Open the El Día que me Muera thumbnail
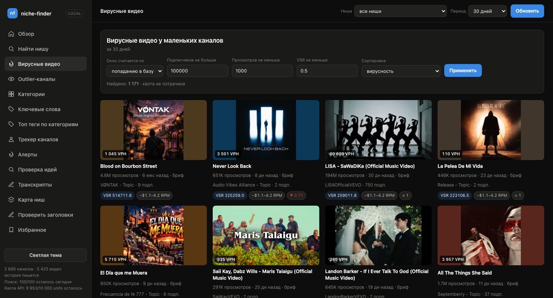The image size is (553, 298). pyautogui.click(x=153, y=235)
